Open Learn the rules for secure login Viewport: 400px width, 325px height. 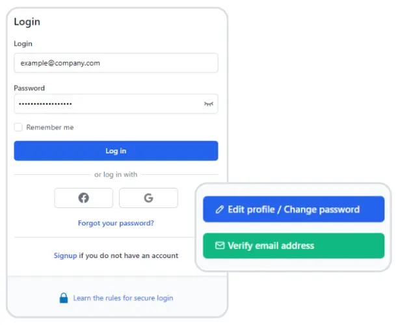click(123, 298)
